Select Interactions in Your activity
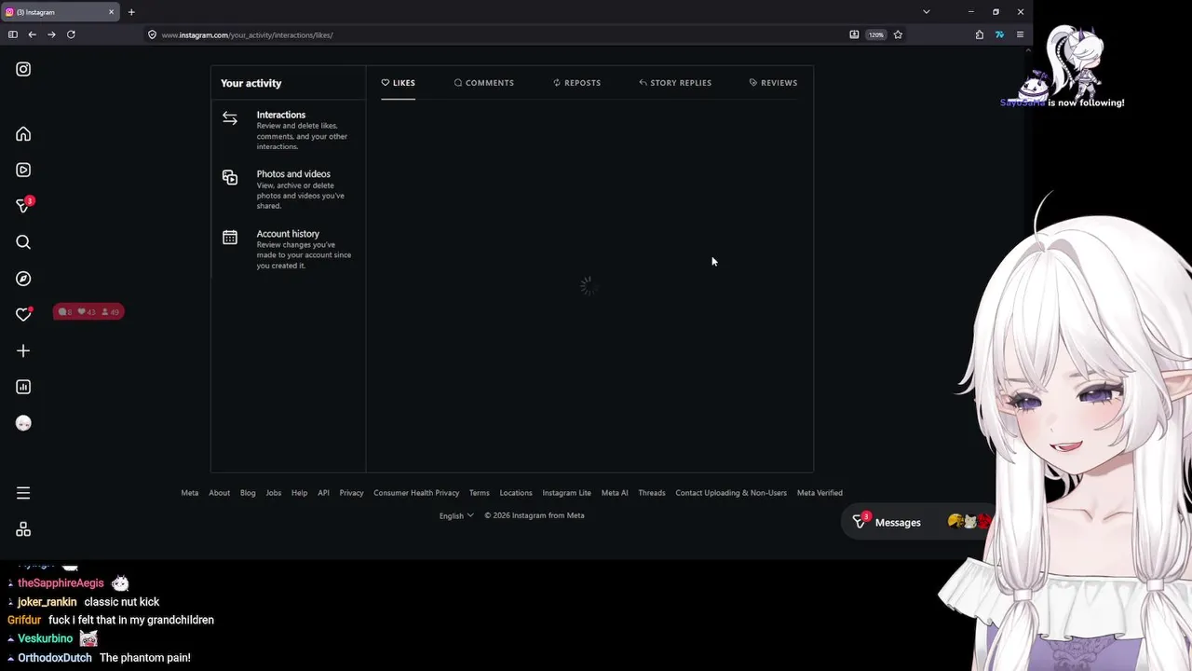Screen dimensions: 1192x671 click(288, 130)
